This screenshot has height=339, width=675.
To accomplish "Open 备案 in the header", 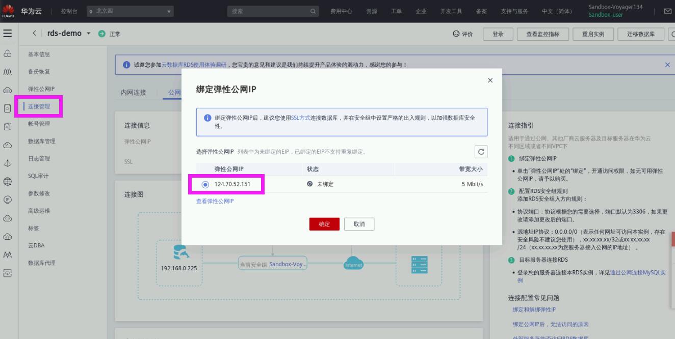I will 481,11.
